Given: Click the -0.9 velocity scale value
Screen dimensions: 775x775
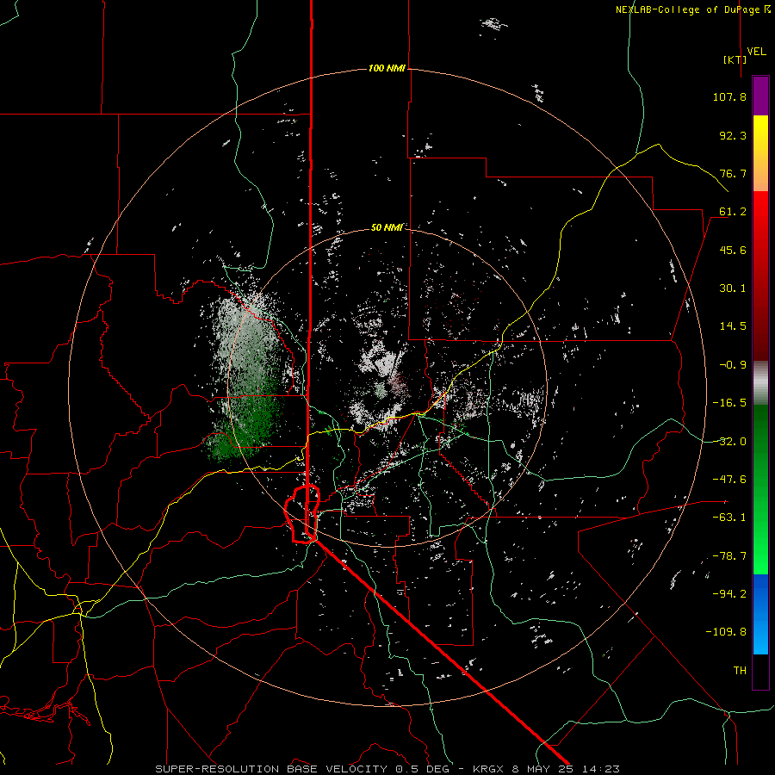Looking at the screenshot, I should 733,365.
